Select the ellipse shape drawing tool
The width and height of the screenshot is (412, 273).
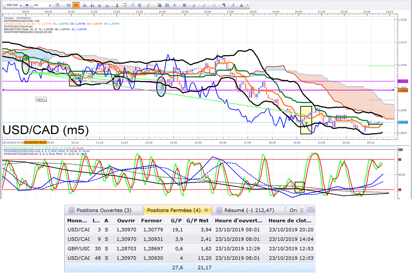[214, 5]
